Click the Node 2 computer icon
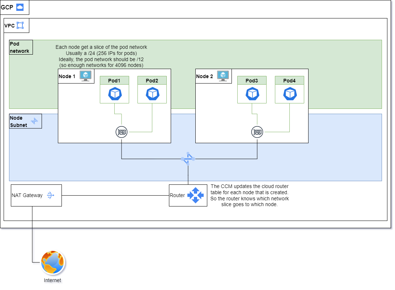Image resolution: width=395 pixels, height=290 pixels. 223,76
